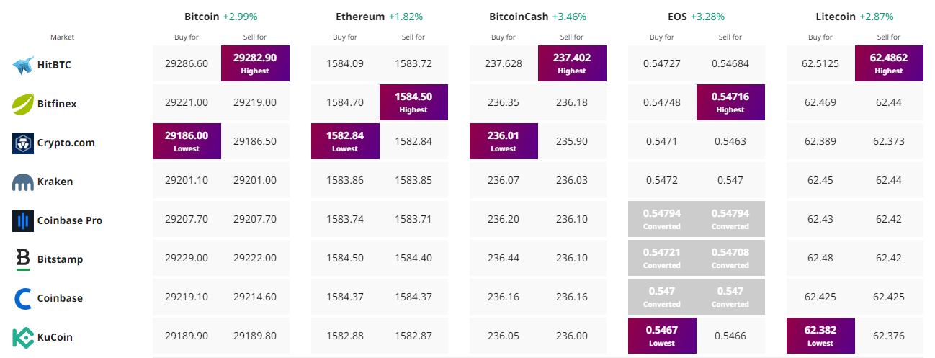This screenshot has height=358, width=935.
Task: Open the Bitcoin column header
Action: pyautogui.click(x=201, y=17)
